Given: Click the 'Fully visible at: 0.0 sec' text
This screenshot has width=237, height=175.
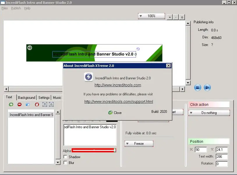Looking at the screenshot, I should click(141, 133).
